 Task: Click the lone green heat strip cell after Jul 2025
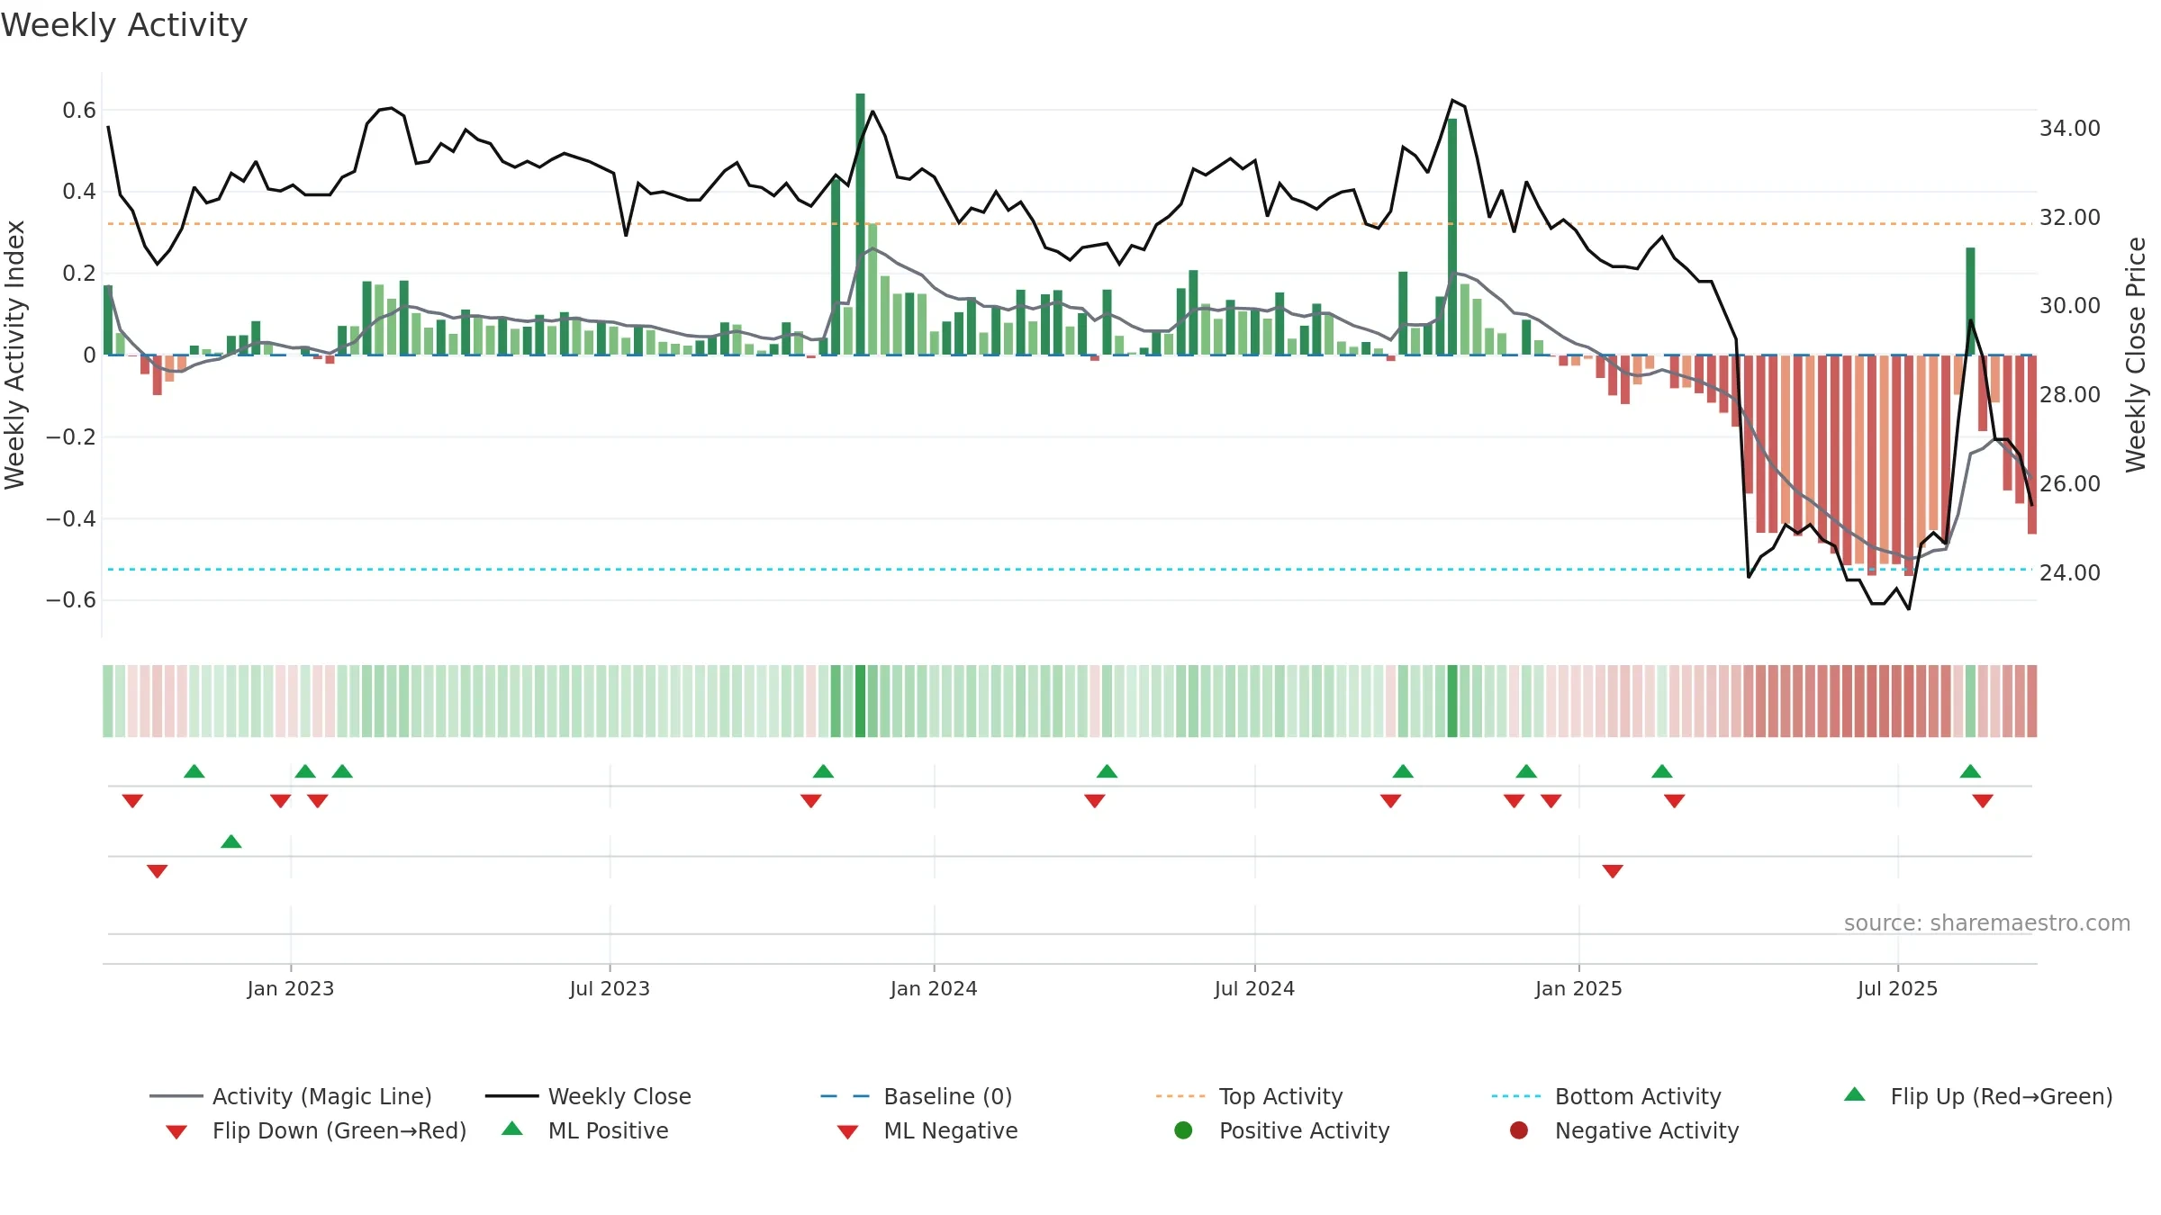click(1970, 701)
